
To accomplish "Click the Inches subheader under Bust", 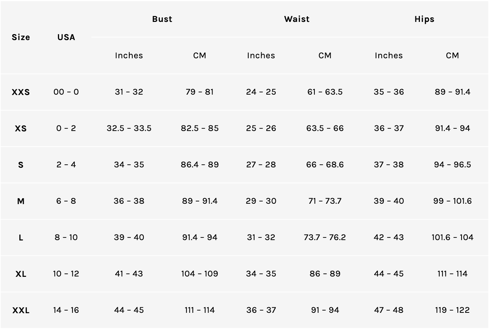I will (x=129, y=55).
